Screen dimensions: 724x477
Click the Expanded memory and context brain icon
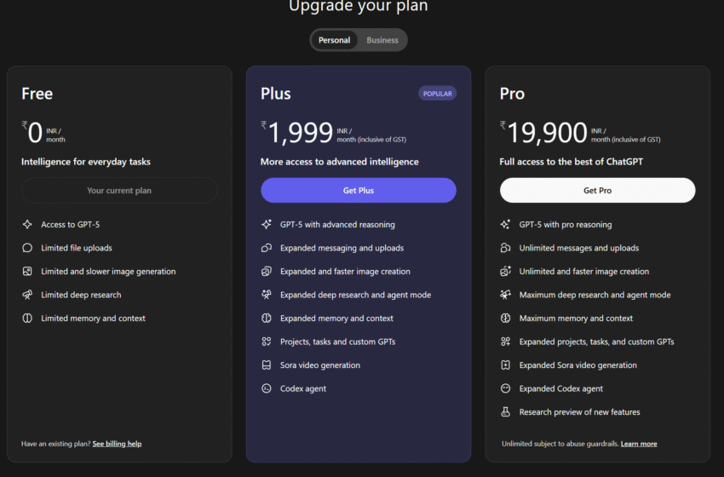tap(267, 319)
